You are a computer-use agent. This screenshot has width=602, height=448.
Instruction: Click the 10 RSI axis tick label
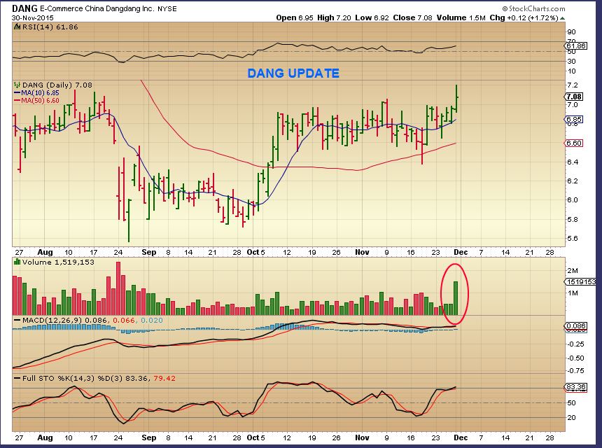click(571, 71)
